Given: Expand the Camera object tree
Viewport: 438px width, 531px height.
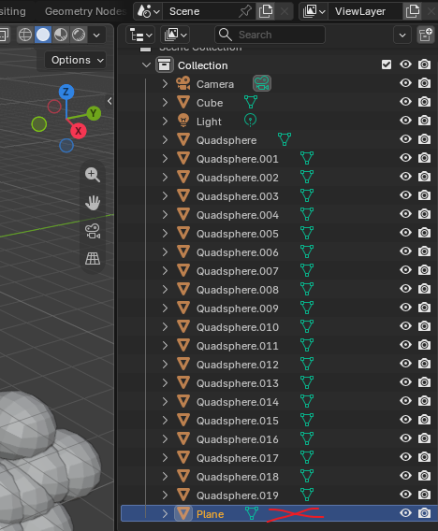Looking at the screenshot, I should (165, 83).
